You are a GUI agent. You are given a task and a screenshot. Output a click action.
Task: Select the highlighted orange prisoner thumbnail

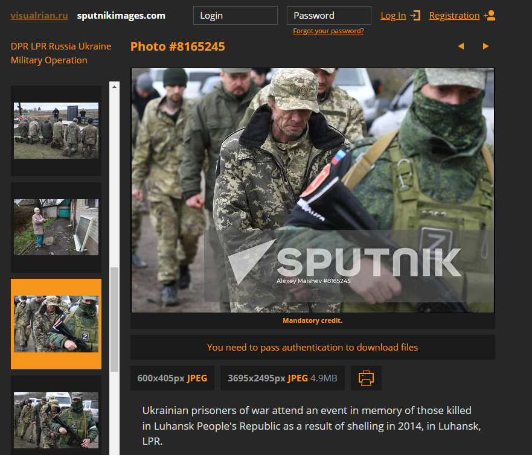pyautogui.click(x=56, y=324)
